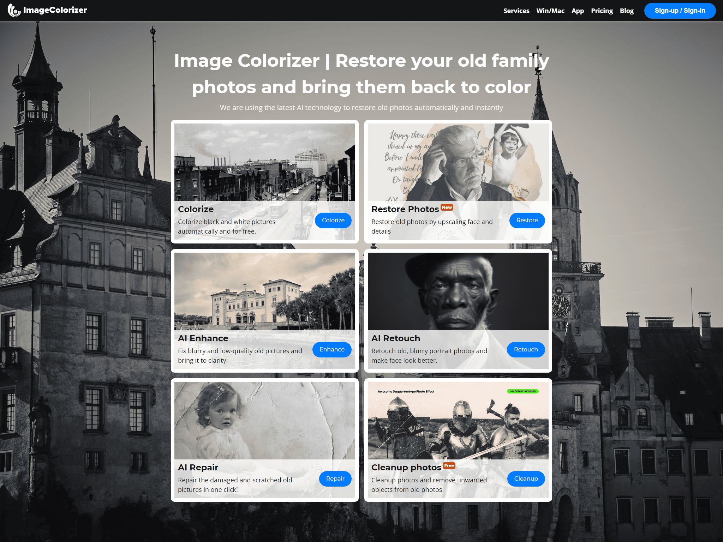
Task: Open the old man and boy thumbnail
Action: click(458, 162)
